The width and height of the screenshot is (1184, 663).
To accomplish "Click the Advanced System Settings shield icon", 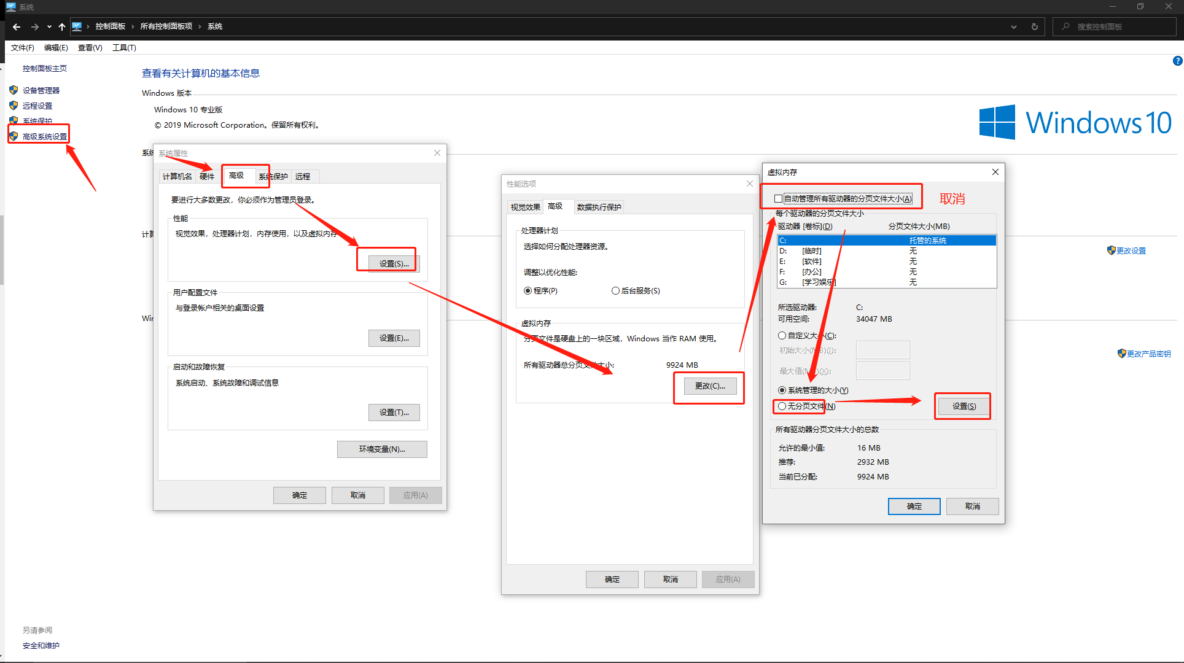I will point(14,136).
